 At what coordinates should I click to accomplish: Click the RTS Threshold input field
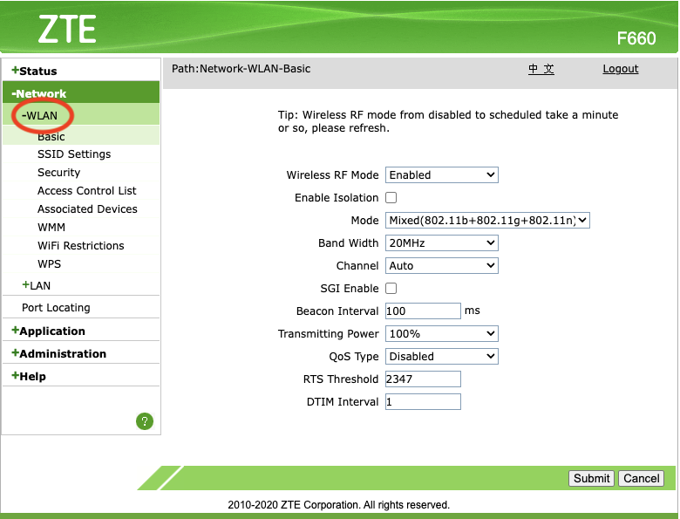pyautogui.click(x=423, y=379)
